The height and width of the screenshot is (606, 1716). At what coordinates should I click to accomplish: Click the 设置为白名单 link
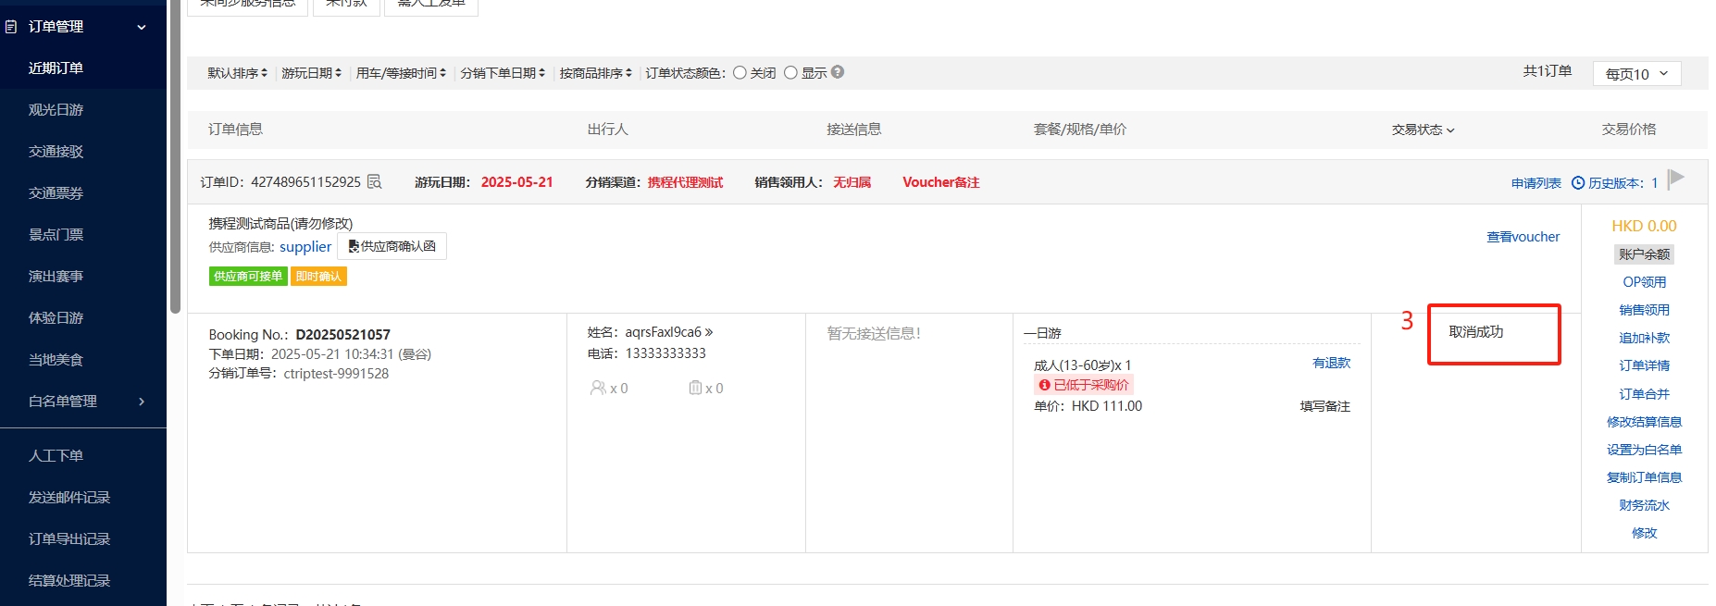1644,450
